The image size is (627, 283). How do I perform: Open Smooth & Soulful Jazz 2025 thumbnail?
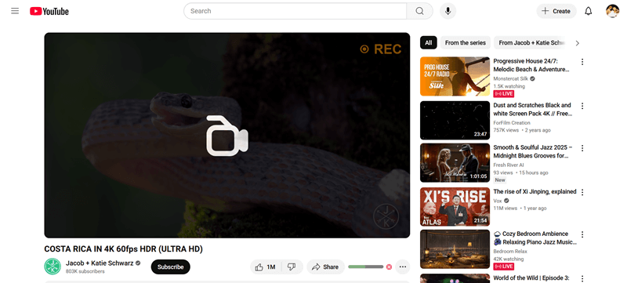pos(455,163)
